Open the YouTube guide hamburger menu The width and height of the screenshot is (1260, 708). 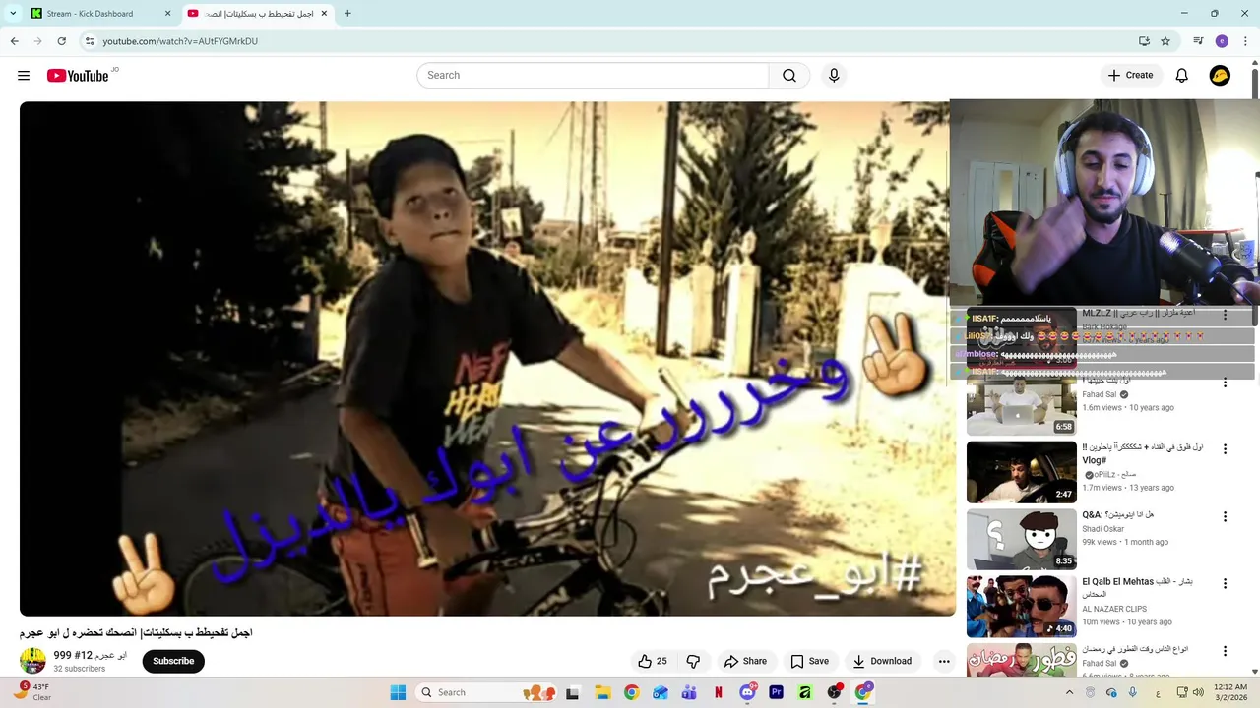coord(24,76)
